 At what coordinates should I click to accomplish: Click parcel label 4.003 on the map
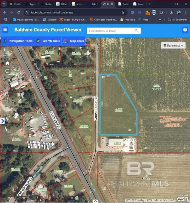pos(117,143)
